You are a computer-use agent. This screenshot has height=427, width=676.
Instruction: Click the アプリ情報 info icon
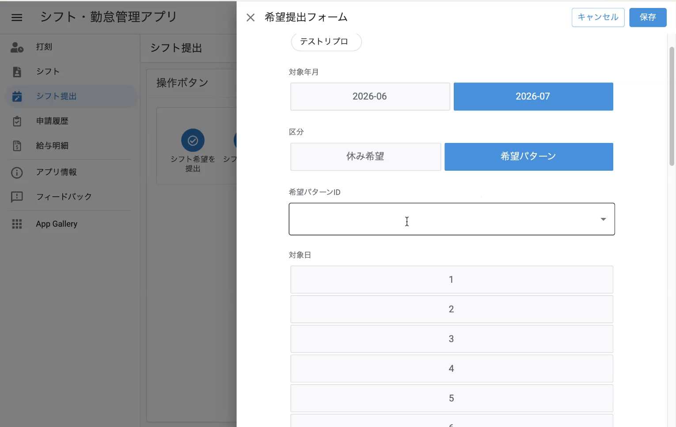coord(17,172)
